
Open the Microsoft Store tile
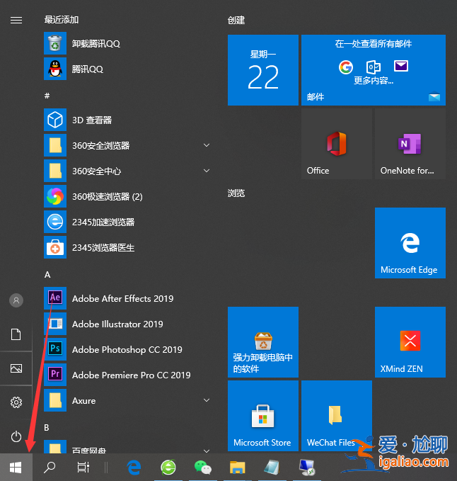pyautogui.click(x=263, y=416)
